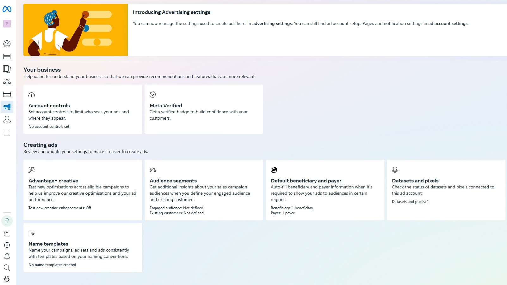Open the Datasets and pixels card

point(446,190)
